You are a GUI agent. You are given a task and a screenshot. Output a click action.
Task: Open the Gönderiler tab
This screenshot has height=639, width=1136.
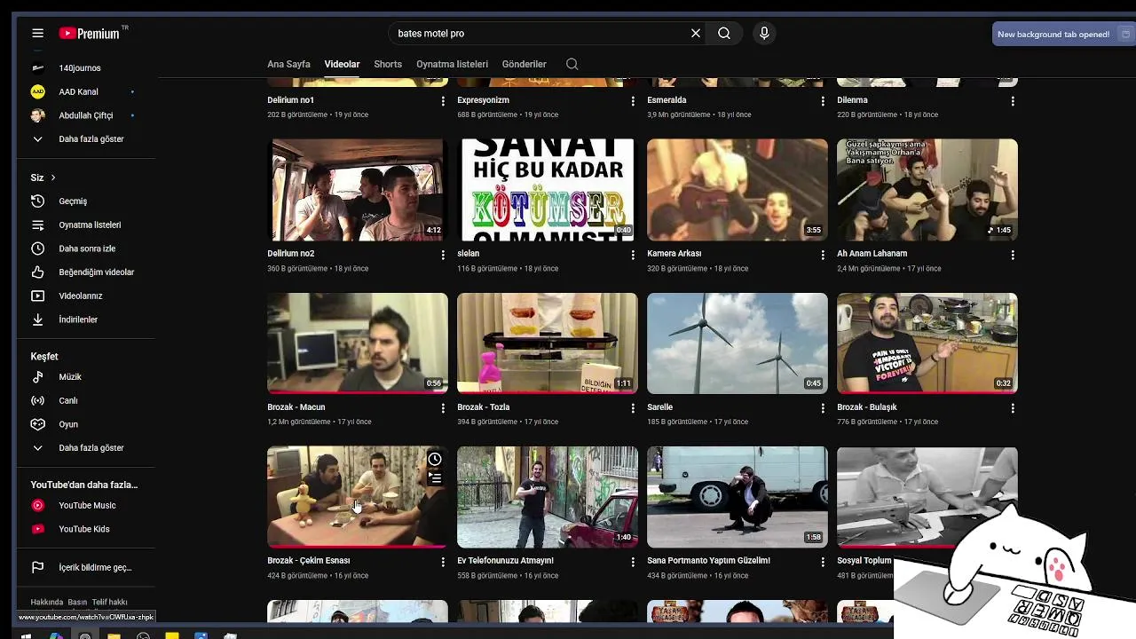pyautogui.click(x=524, y=64)
